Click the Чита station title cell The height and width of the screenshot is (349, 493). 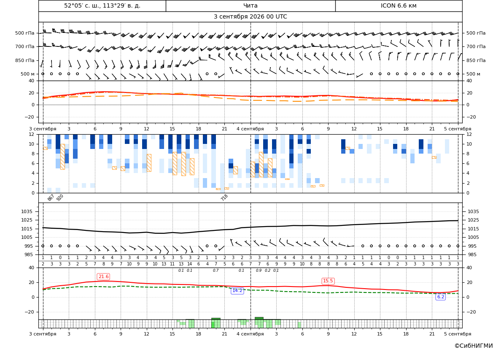[x=251, y=5]
